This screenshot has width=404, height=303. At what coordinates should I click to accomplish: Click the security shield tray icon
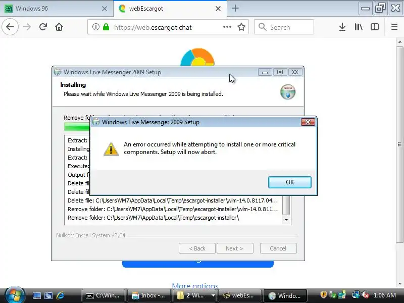[324, 295]
